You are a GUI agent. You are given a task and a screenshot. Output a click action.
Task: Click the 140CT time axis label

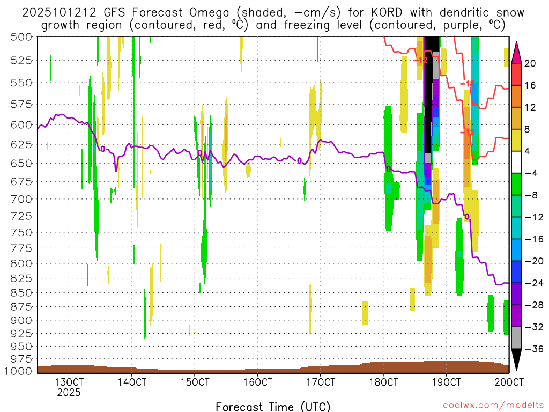pyautogui.click(x=132, y=382)
